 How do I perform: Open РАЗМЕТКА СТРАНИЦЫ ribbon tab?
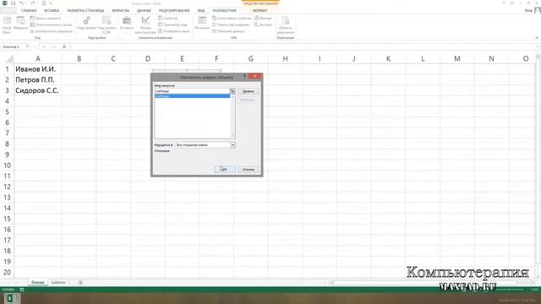click(x=85, y=11)
